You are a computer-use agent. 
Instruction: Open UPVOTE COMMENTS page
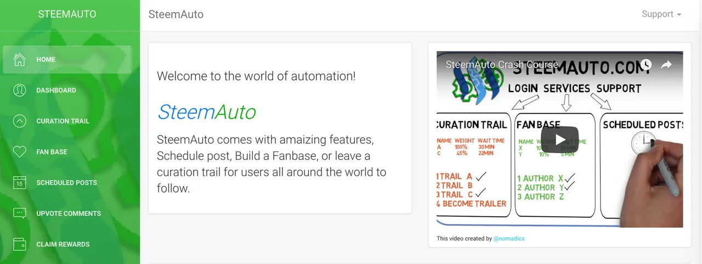coord(67,213)
